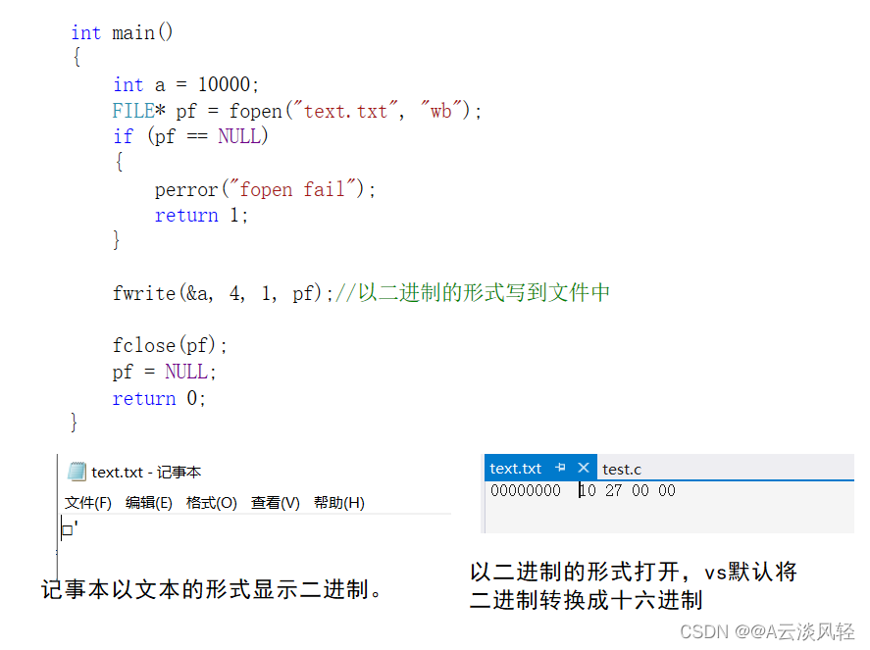Screen dimensions: 870x650
Task: Open the 帮助(H) menu in Notepad
Action: pos(337,503)
